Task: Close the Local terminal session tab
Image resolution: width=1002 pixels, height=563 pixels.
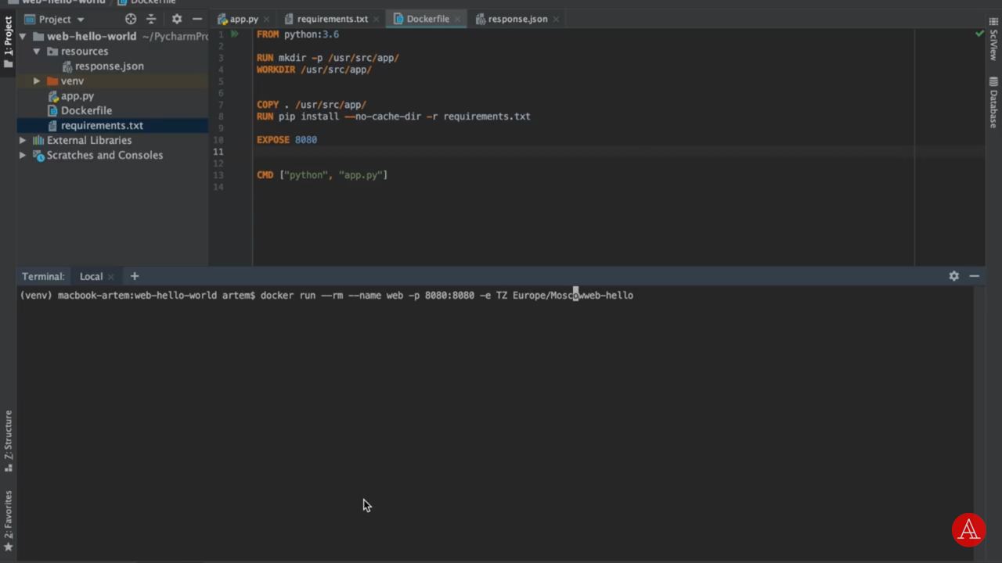Action: 111,276
